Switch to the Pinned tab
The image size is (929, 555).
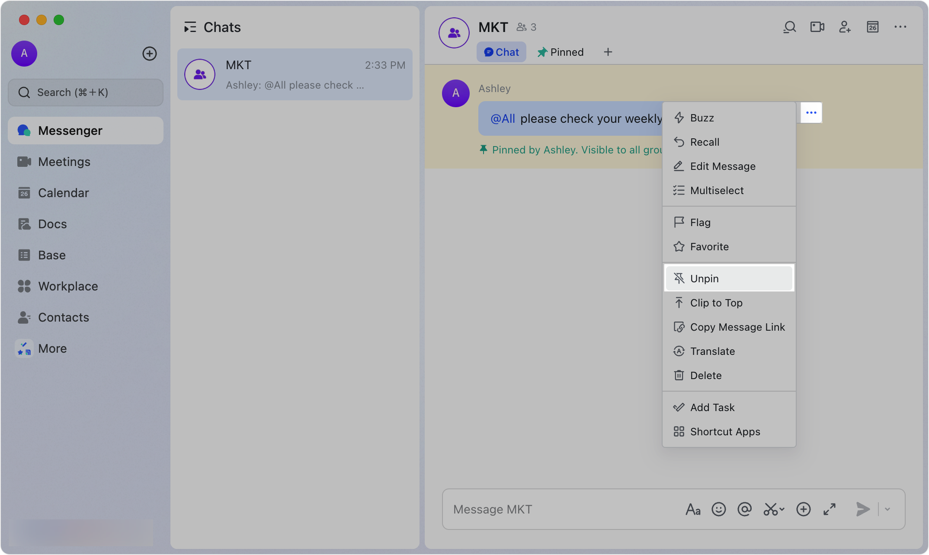click(x=560, y=52)
